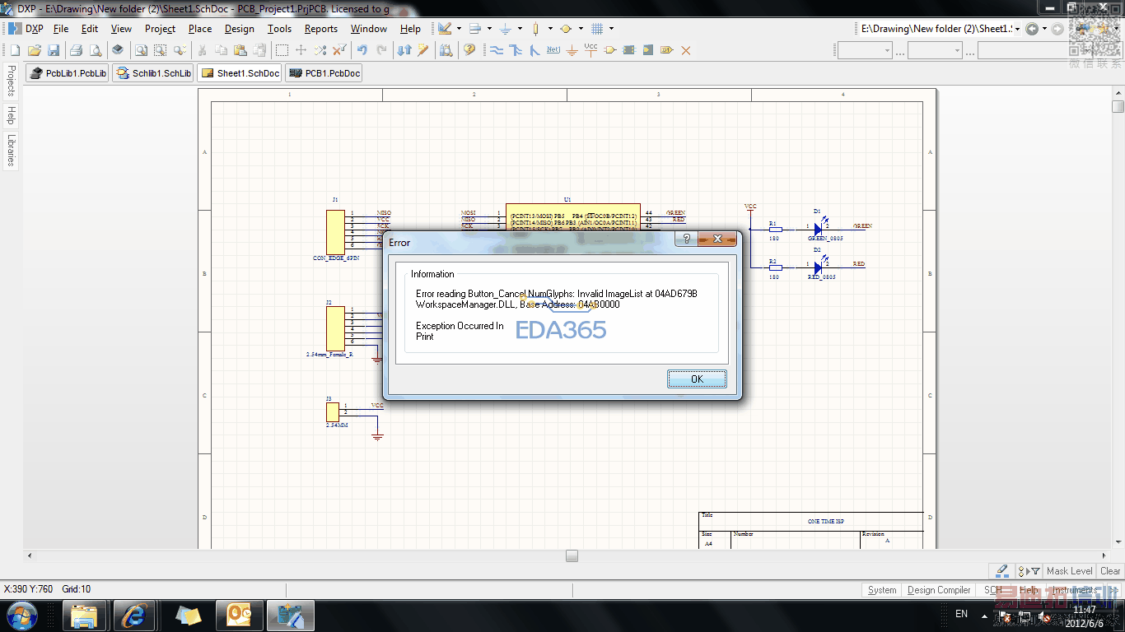Click the GND power port icon

[572, 50]
